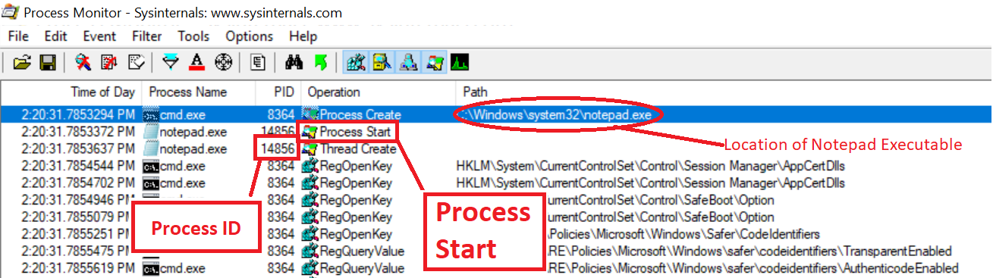This screenshot has width=993, height=278.
Task: Open the Help menu
Action: pos(303,36)
